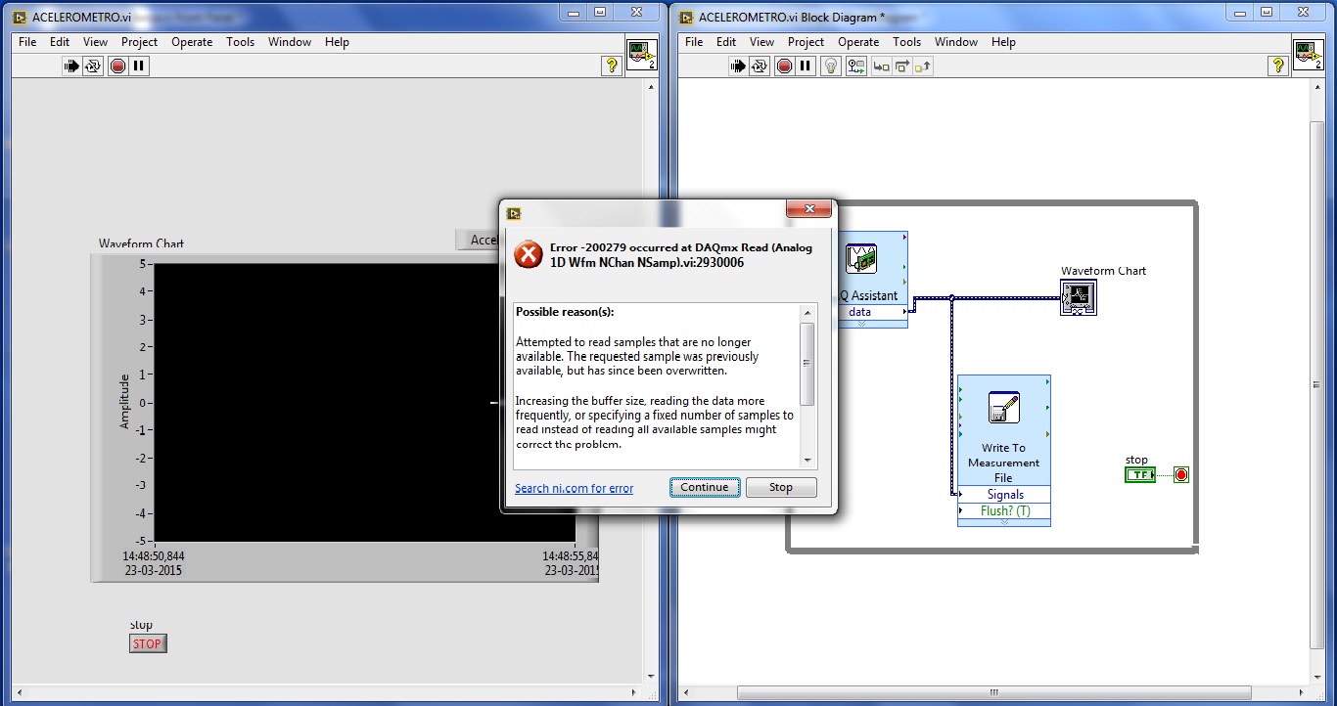This screenshot has height=706, width=1337.
Task: Select the DAQ Assistant node icon
Action: pos(860,259)
